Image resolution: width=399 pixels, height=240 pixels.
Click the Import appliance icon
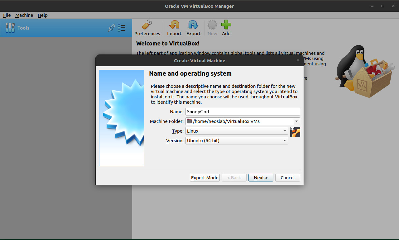point(174,28)
